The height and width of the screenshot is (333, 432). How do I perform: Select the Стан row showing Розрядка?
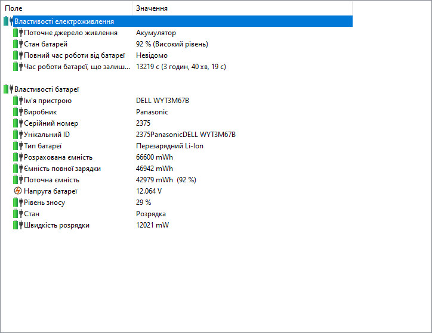click(32, 214)
